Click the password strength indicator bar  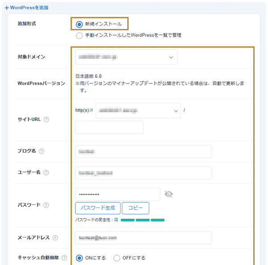pyautogui.click(x=142, y=220)
